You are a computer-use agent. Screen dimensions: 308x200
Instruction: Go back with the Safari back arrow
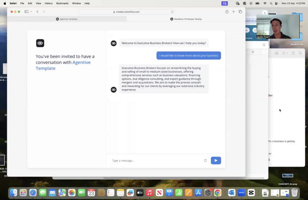[x=37, y=12]
